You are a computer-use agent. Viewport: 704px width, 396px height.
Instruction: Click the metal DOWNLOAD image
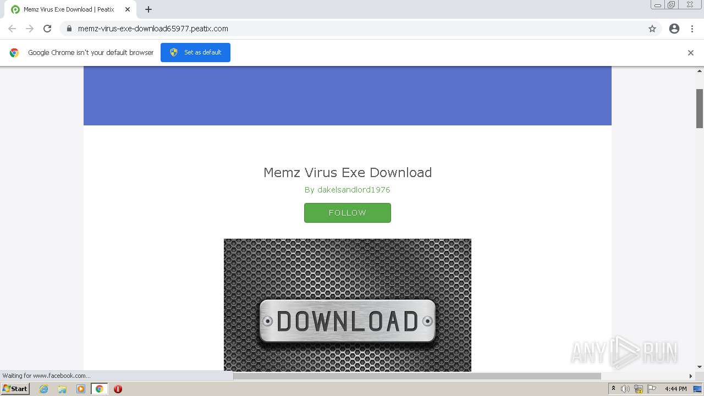348,305
